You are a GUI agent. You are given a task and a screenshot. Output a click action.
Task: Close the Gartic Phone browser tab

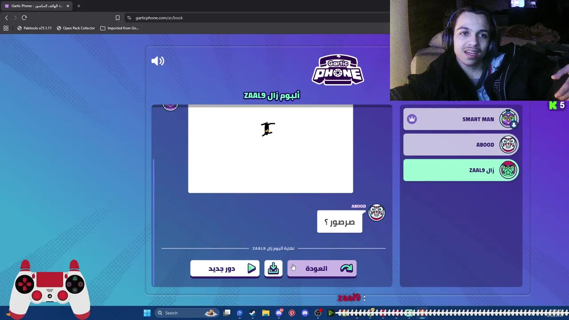[x=68, y=6]
